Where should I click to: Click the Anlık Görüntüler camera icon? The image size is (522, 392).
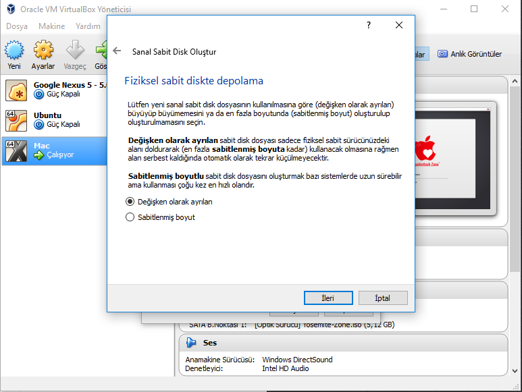point(442,54)
